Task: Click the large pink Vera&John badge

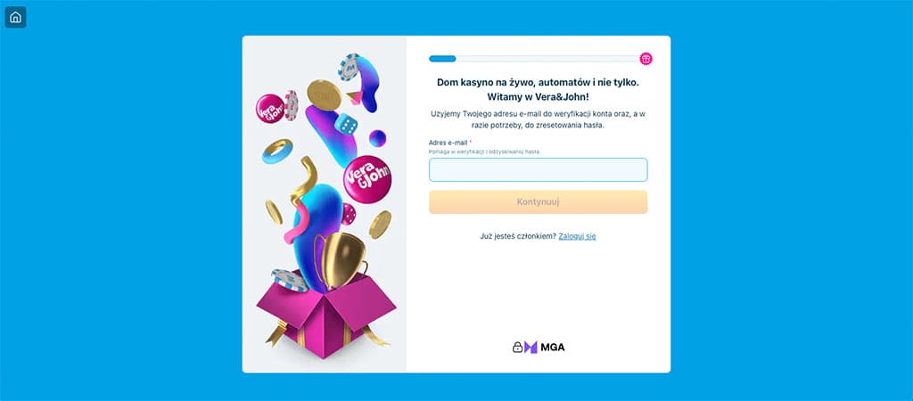Action: tap(367, 179)
